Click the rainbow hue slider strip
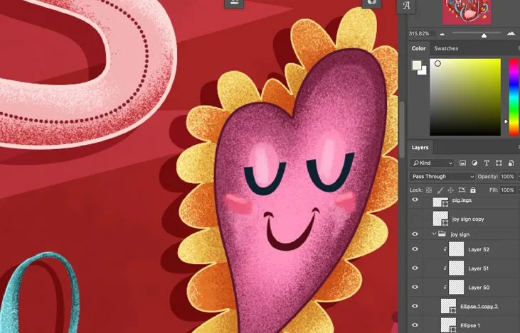 (514, 97)
